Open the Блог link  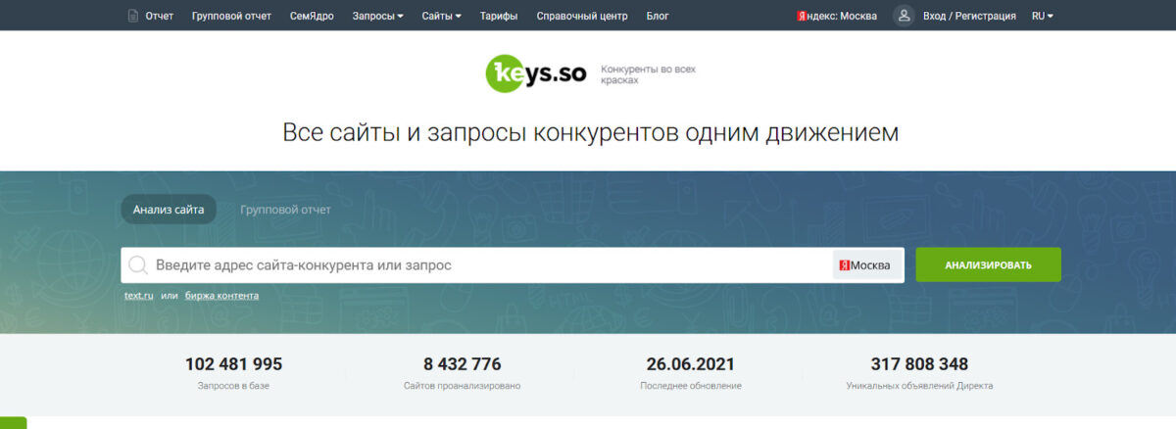pyautogui.click(x=658, y=16)
